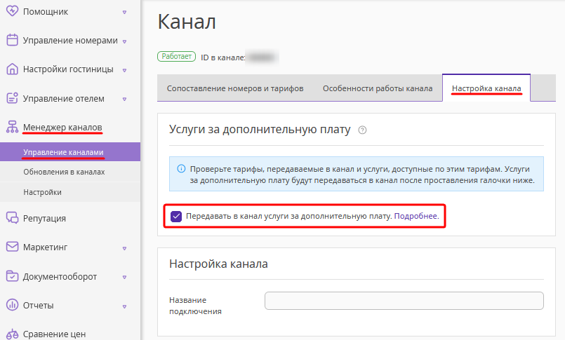Click the document icon beside Управление отелем

[x=12, y=98]
